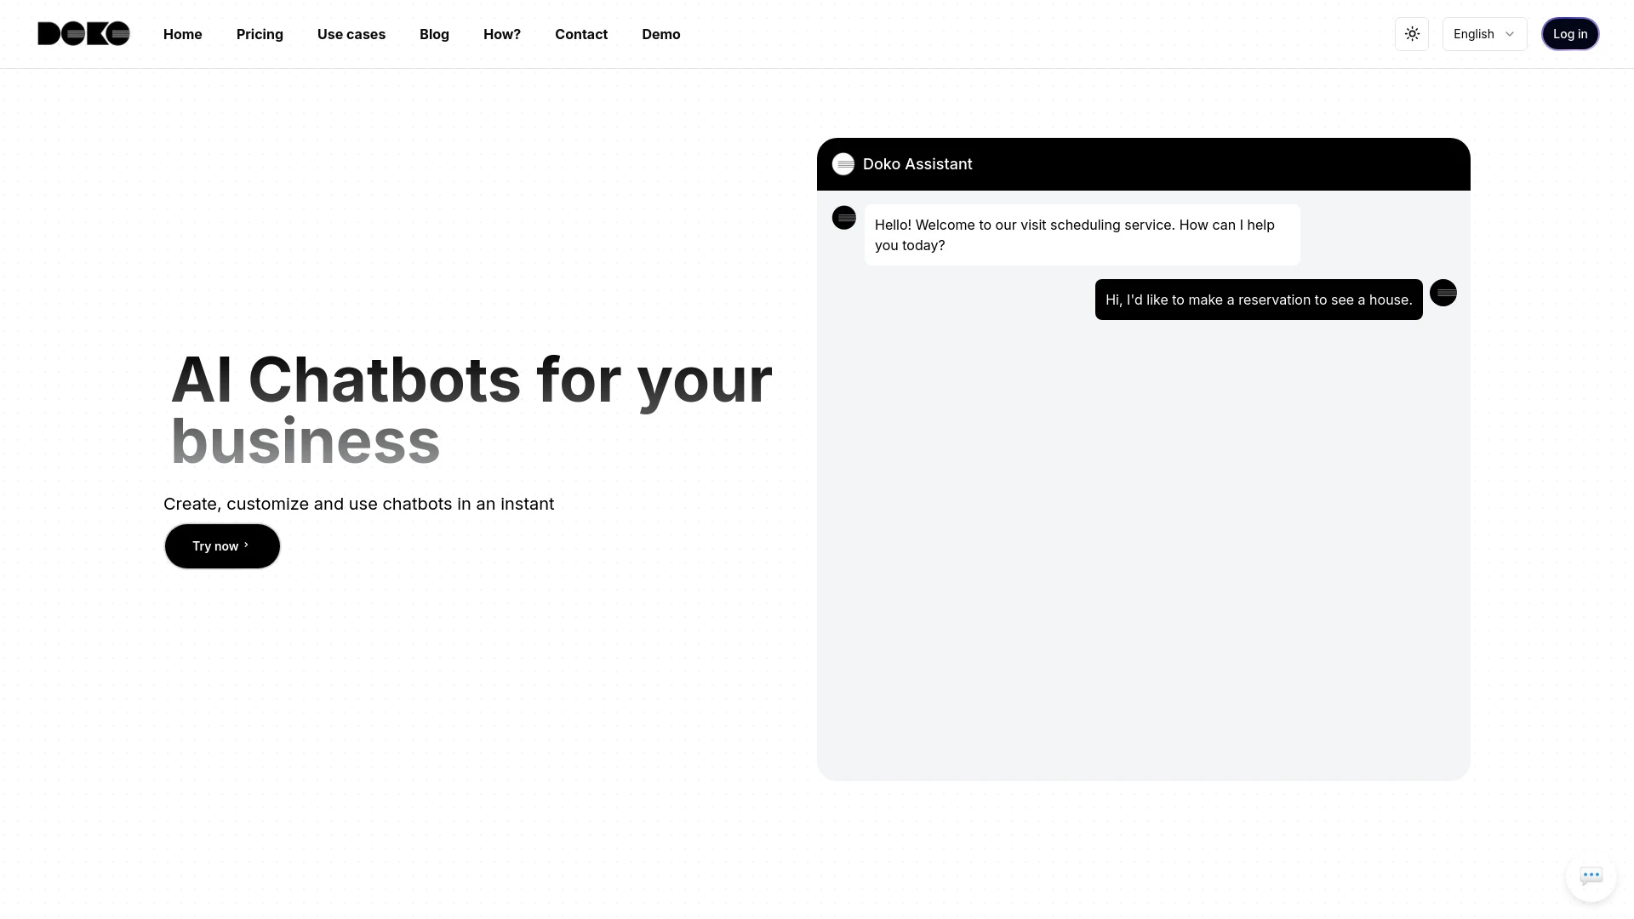Click the Demo navigation link
The image size is (1634, 919).
tap(660, 34)
